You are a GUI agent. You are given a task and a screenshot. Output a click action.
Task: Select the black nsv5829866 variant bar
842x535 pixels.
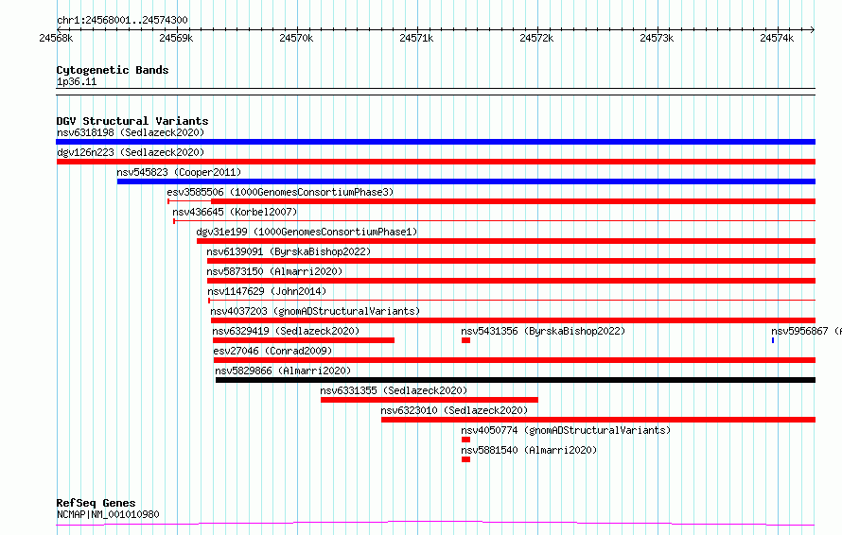(x=516, y=380)
